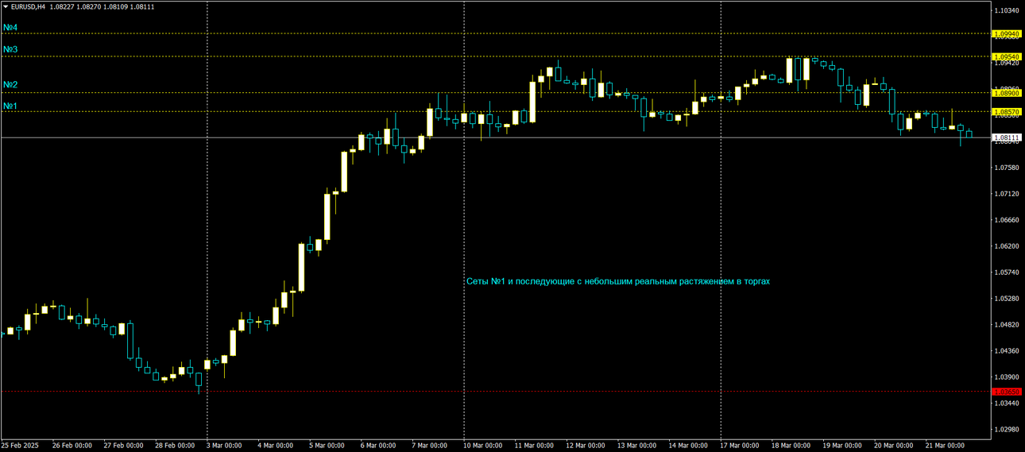Click the 1.04360 price scale value
The height and width of the screenshot is (452, 1025).
[x=1008, y=351]
